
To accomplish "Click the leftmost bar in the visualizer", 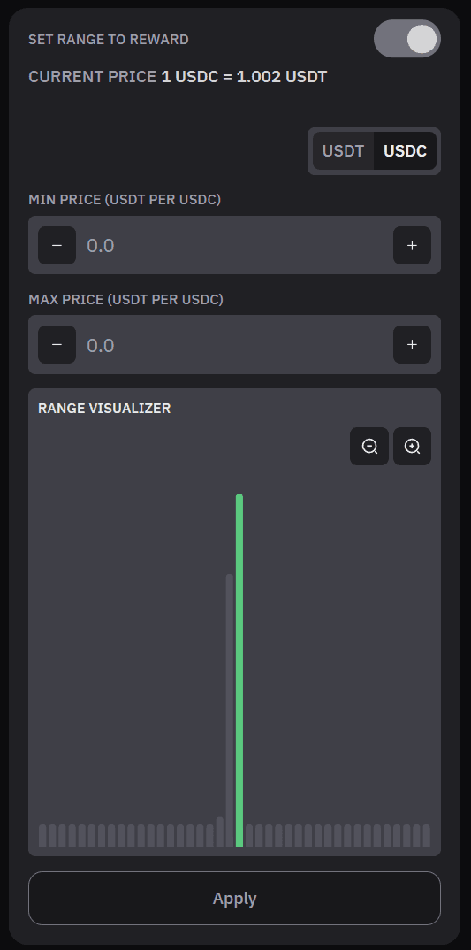I will click(42, 836).
